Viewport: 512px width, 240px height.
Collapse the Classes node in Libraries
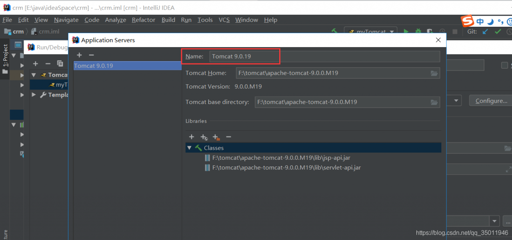click(x=189, y=148)
